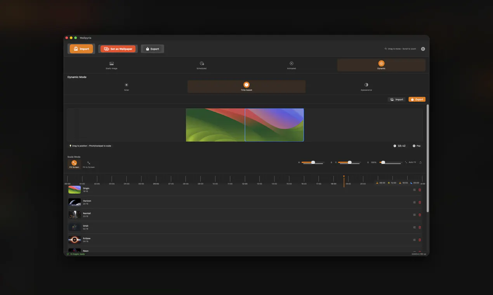
Task: Click the orange Import button in top toolbar
Action: tap(81, 49)
